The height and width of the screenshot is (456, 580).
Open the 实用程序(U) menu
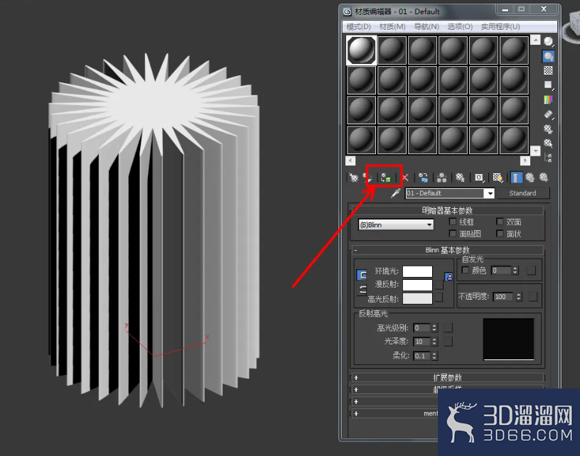pyautogui.click(x=500, y=26)
